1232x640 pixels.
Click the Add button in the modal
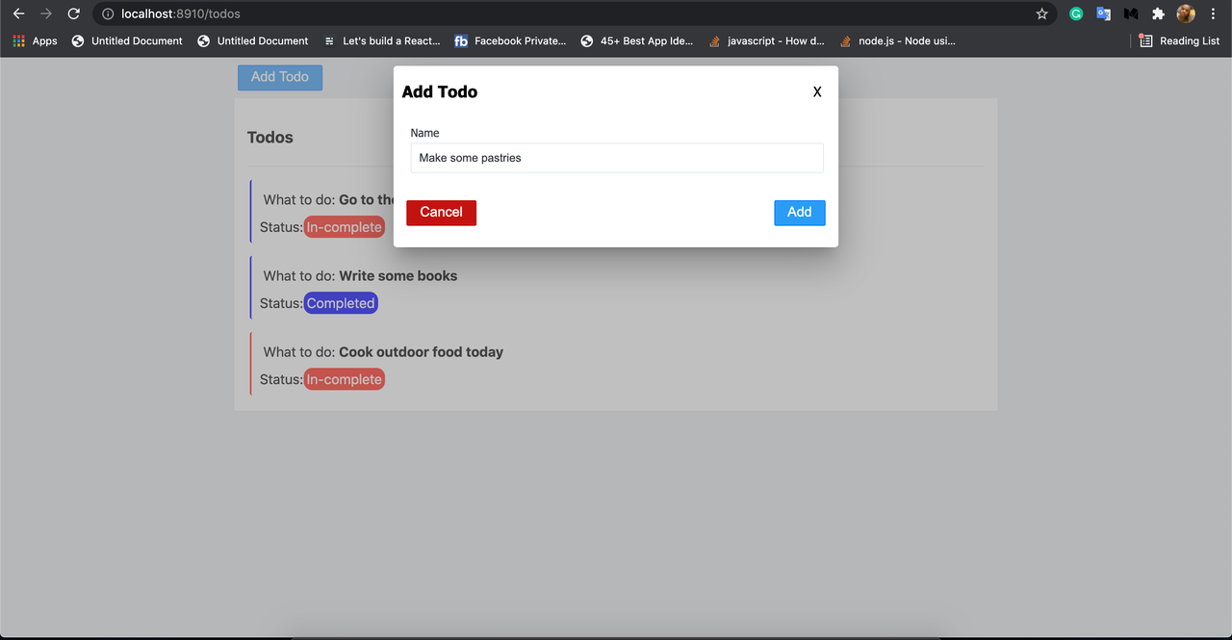799,212
